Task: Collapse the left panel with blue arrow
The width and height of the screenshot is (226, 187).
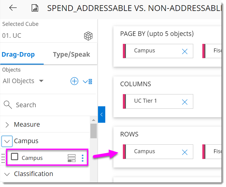Action: coord(102,115)
